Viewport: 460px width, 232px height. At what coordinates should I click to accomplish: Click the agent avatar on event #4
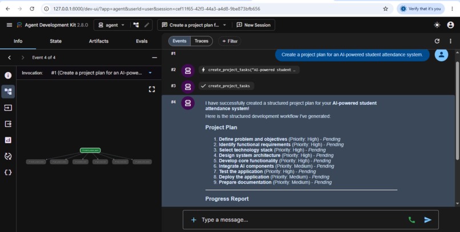(x=188, y=103)
